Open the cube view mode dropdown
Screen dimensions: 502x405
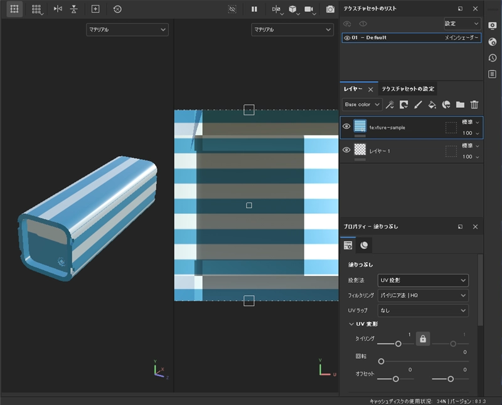[x=294, y=9]
